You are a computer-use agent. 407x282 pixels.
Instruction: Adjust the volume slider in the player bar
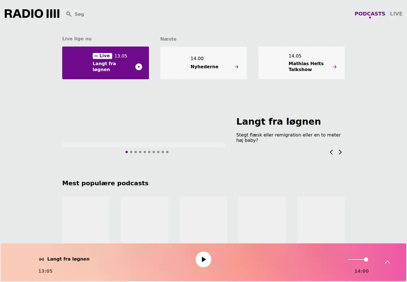[x=358, y=259]
